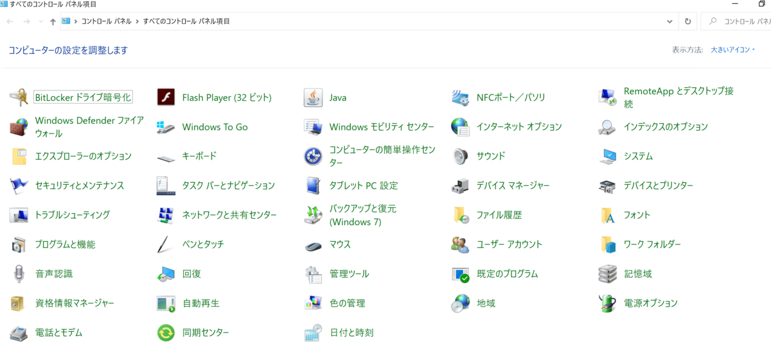Viewport: 771px width, 349px height.
Task: Open the 地域 globe and clock icon
Action: (x=460, y=303)
